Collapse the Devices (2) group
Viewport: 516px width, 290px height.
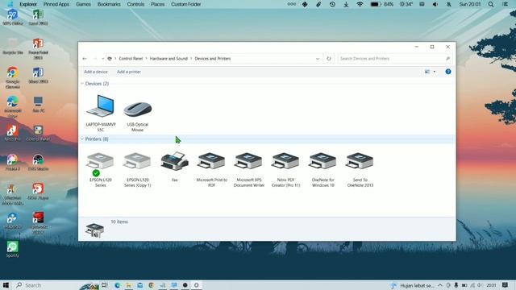point(82,84)
